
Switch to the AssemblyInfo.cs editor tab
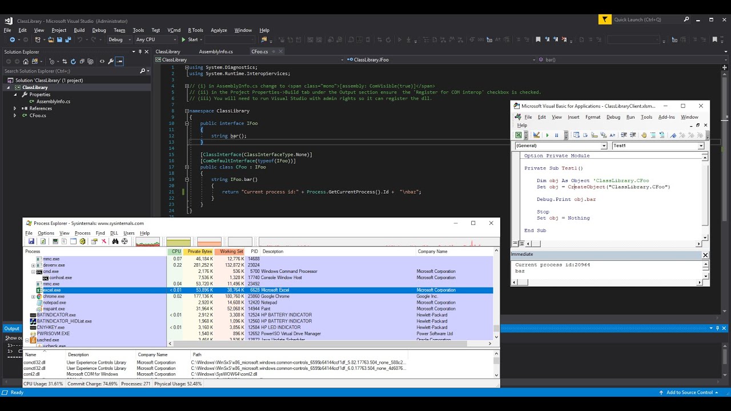click(216, 51)
